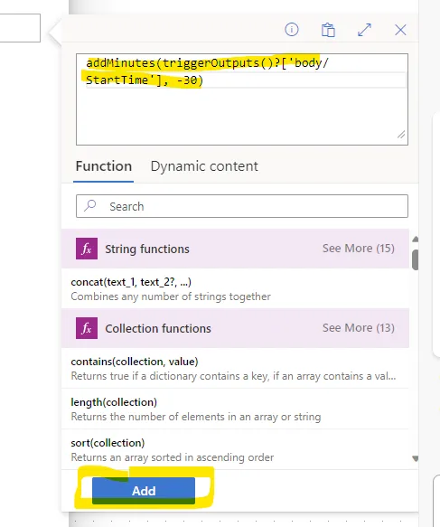Viewport: 440px width, 527px height.
Task: Click the Collection functions fx icon
Action: [x=87, y=328]
